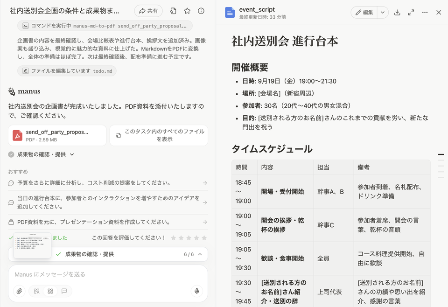Click このタスク内のすべてのファイルを表示 button
Viewport: 448px width, 307px height.
click(x=159, y=135)
